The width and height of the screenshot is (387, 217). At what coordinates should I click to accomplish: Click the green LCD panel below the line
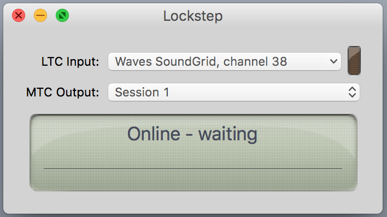(193, 179)
